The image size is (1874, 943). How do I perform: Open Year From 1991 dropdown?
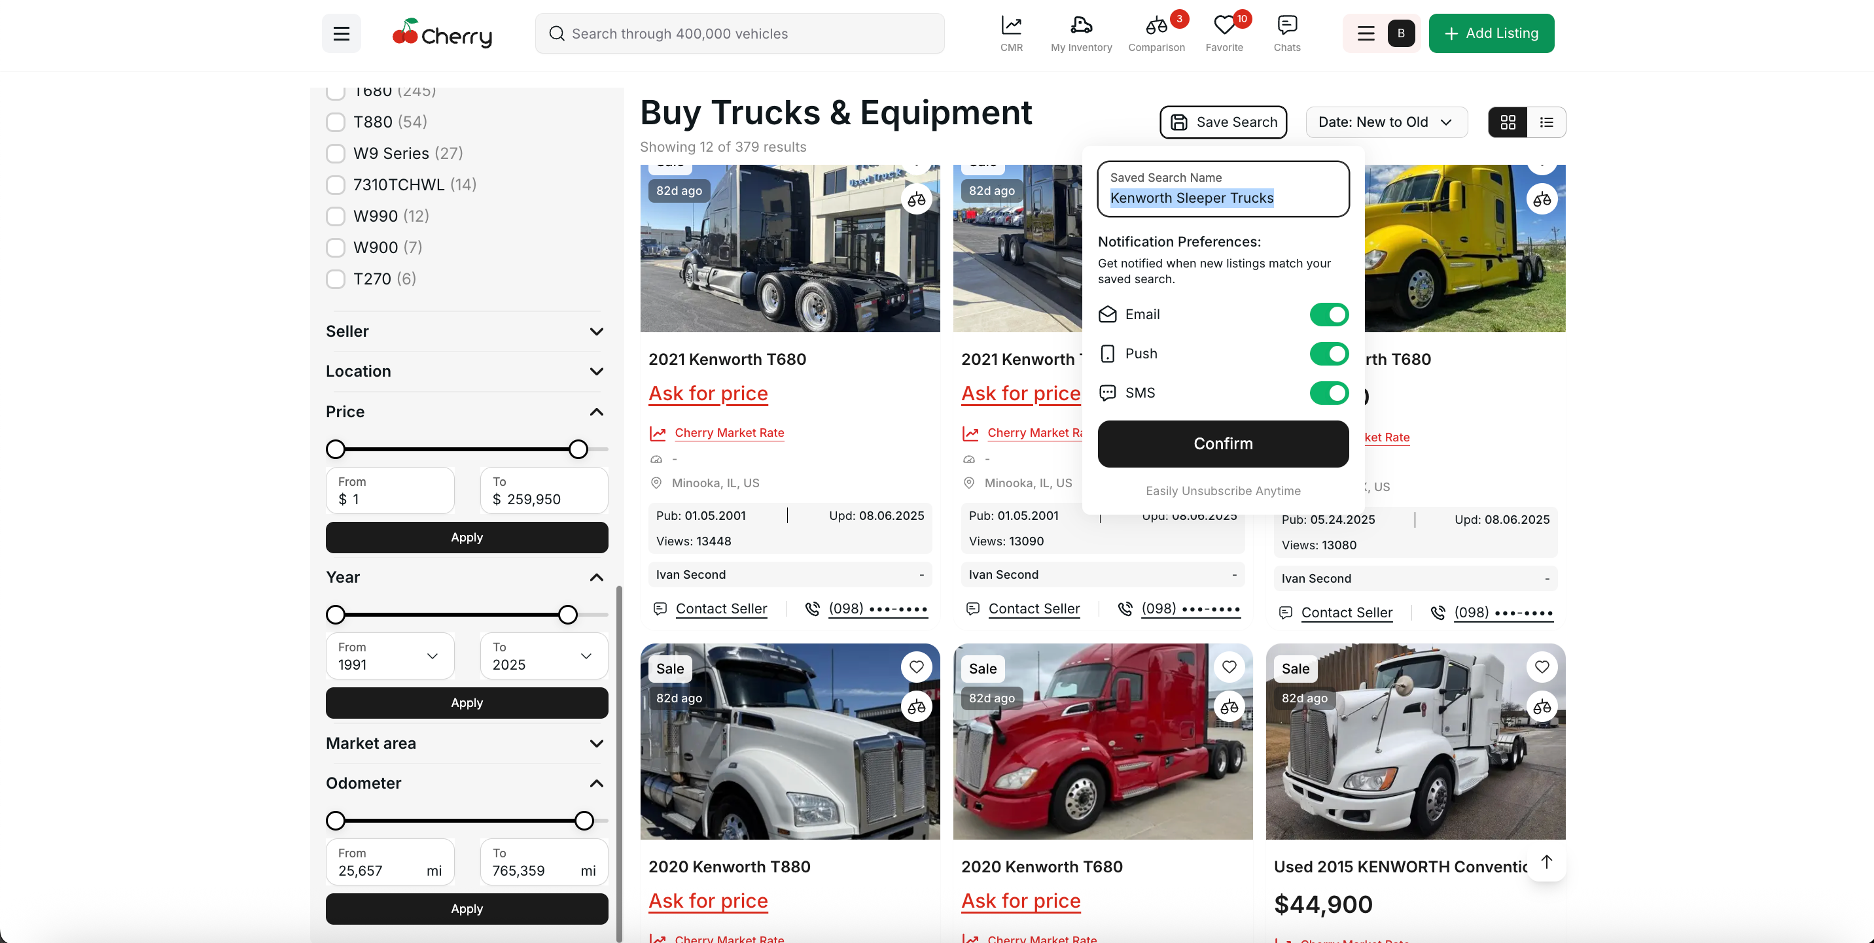pyautogui.click(x=390, y=656)
